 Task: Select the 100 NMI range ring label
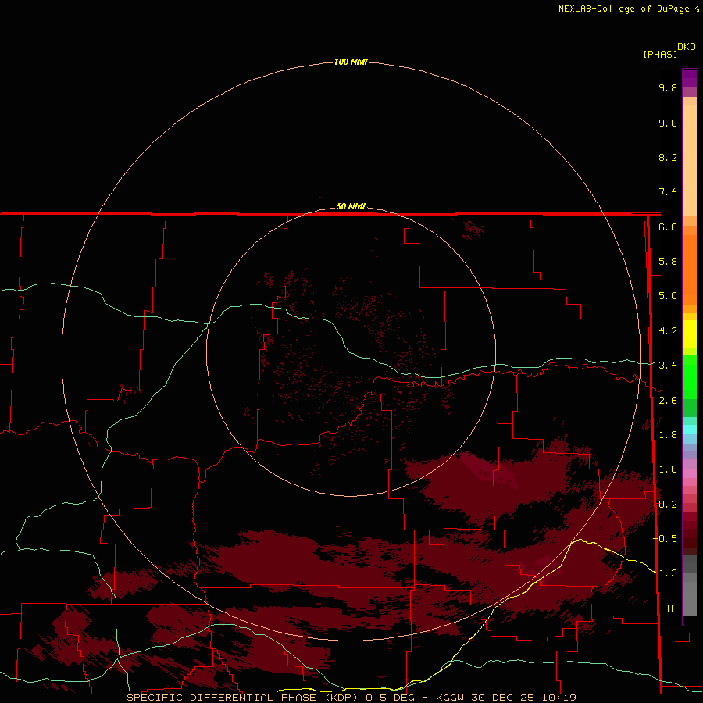351,62
